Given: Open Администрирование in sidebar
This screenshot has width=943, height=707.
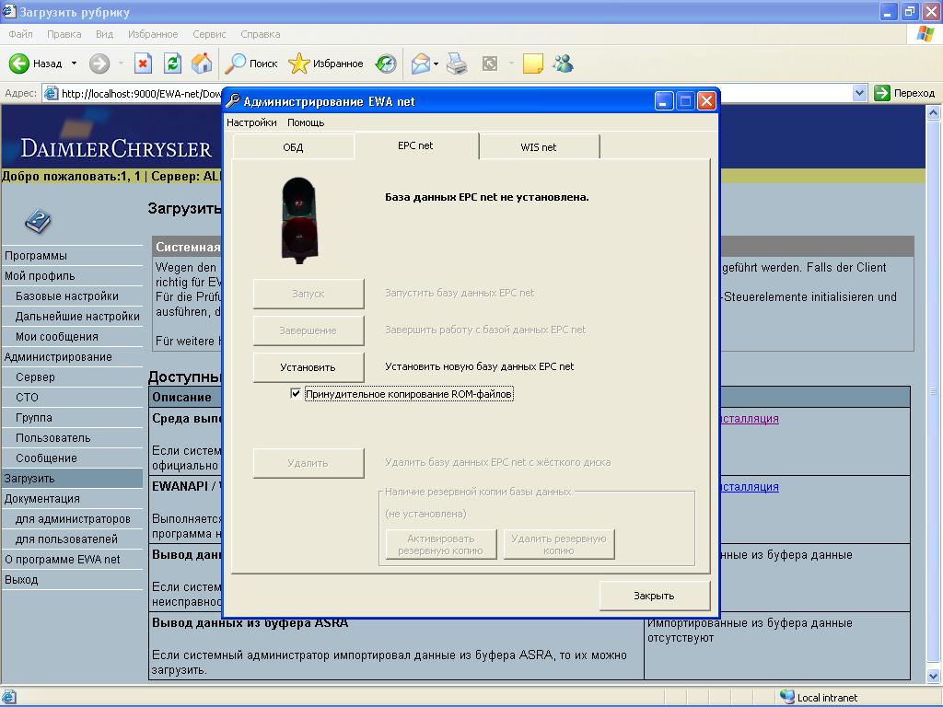Looking at the screenshot, I should (x=58, y=357).
